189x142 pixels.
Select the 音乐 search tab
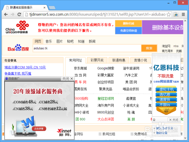[49, 41]
